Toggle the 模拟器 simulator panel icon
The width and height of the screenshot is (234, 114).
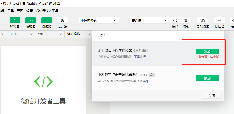tap(15, 20)
